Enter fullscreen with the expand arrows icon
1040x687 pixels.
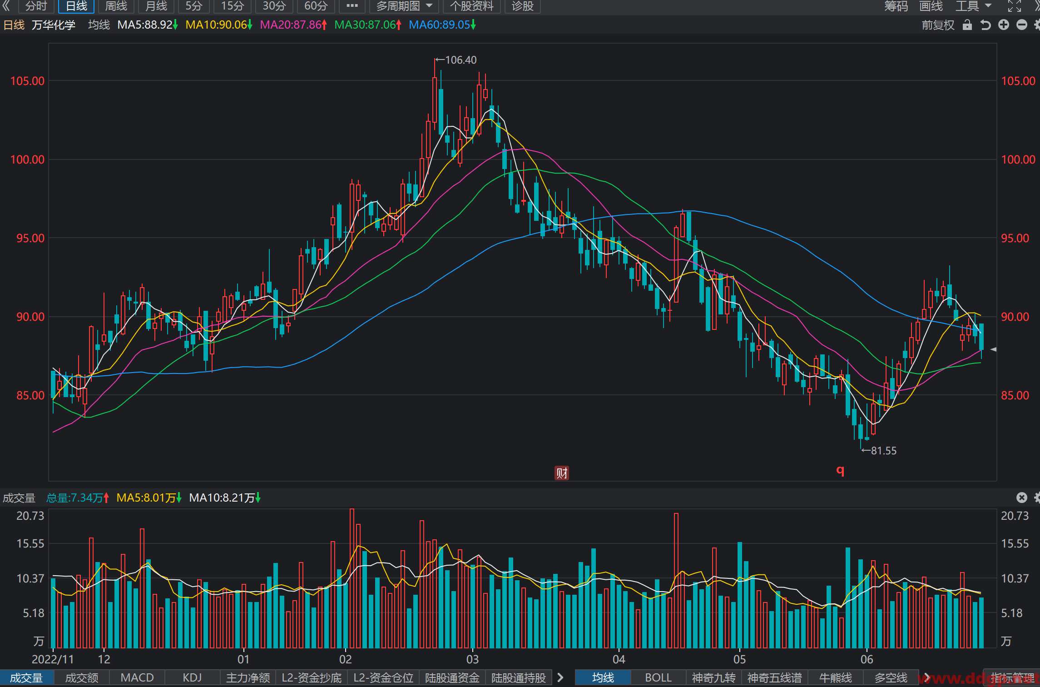pos(1015,6)
